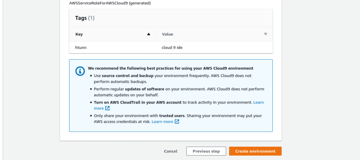Click 'Turn on AWS CloudTrail in your AWS account' text
This screenshot has height=160, width=360.
[137, 102]
